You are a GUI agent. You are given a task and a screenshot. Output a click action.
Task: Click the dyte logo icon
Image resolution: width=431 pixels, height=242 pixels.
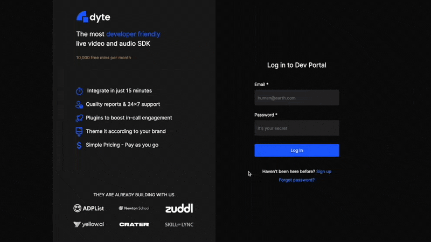pos(82,17)
